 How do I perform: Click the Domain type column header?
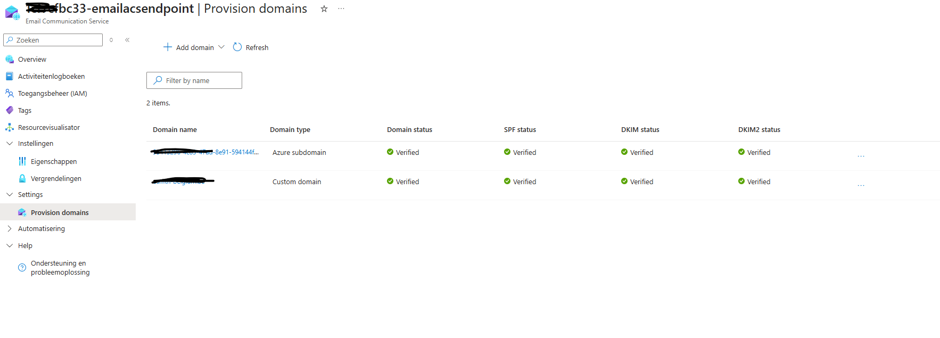click(290, 129)
